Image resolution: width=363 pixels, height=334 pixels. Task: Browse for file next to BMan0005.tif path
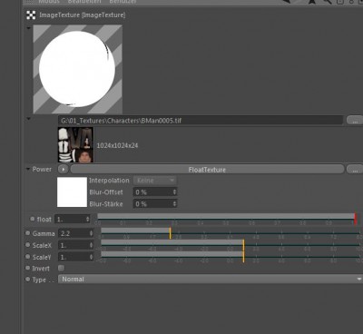[355, 120]
